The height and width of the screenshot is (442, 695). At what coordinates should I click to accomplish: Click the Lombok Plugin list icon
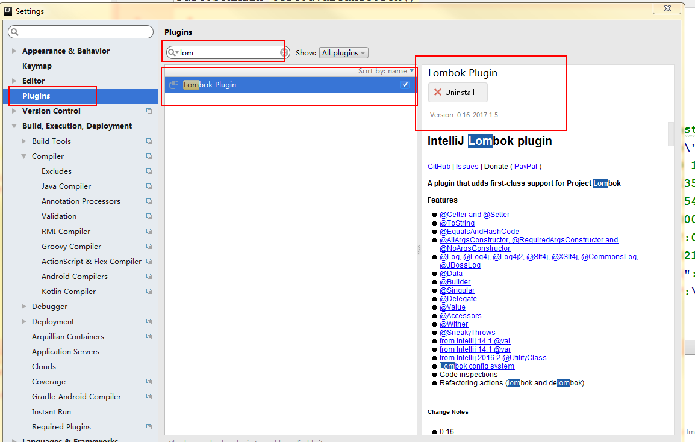click(173, 85)
